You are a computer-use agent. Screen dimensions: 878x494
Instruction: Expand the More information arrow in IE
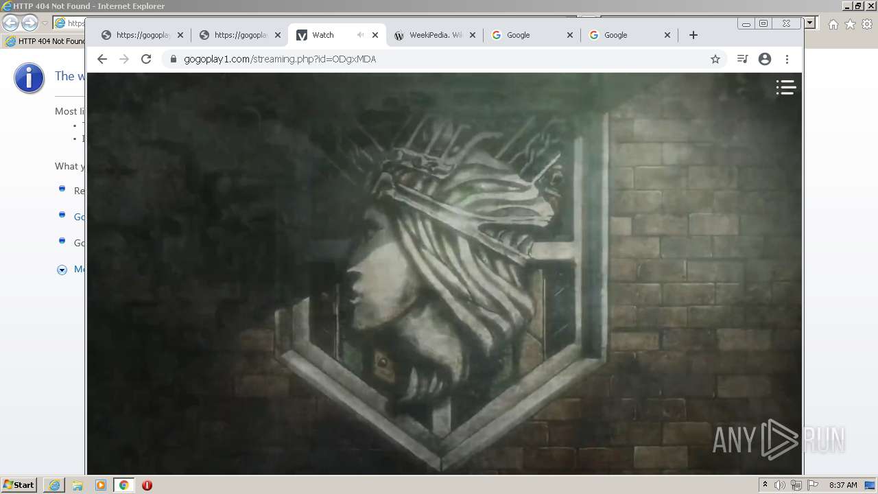[62, 270]
